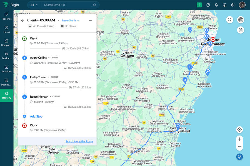This screenshot has height=166, width=250.
Task: Open the notifications bell
Action: click(216, 5)
